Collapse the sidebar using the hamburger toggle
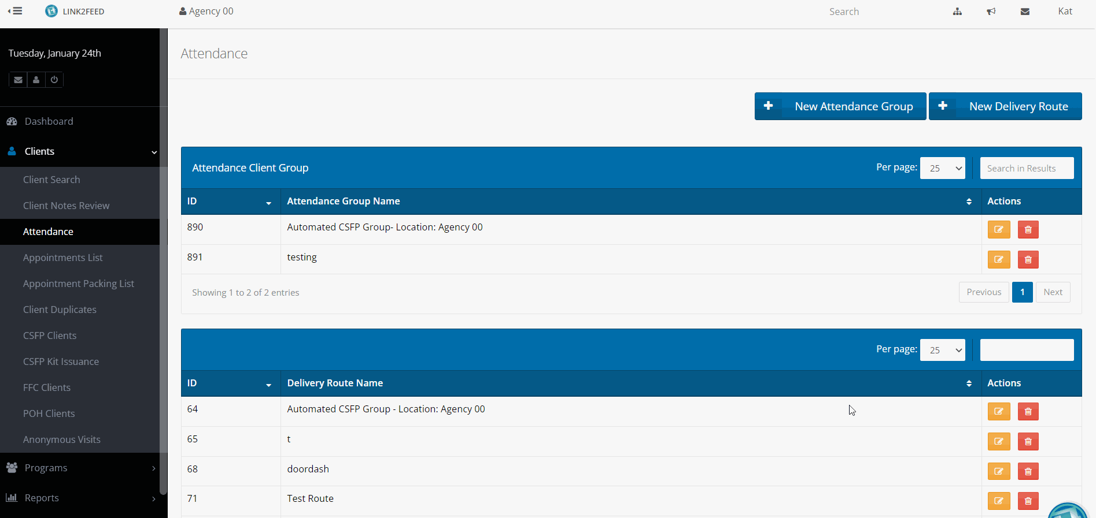 [15, 11]
